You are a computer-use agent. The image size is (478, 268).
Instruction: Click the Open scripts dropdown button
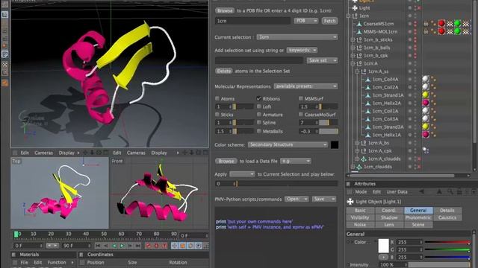pos(297,199)
